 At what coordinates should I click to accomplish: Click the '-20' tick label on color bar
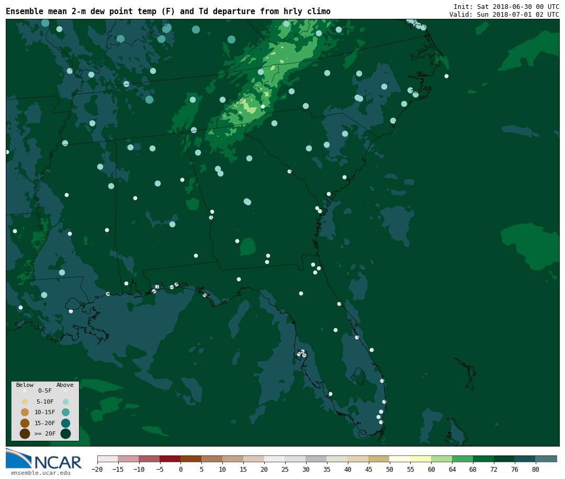(x=97, y=469)
